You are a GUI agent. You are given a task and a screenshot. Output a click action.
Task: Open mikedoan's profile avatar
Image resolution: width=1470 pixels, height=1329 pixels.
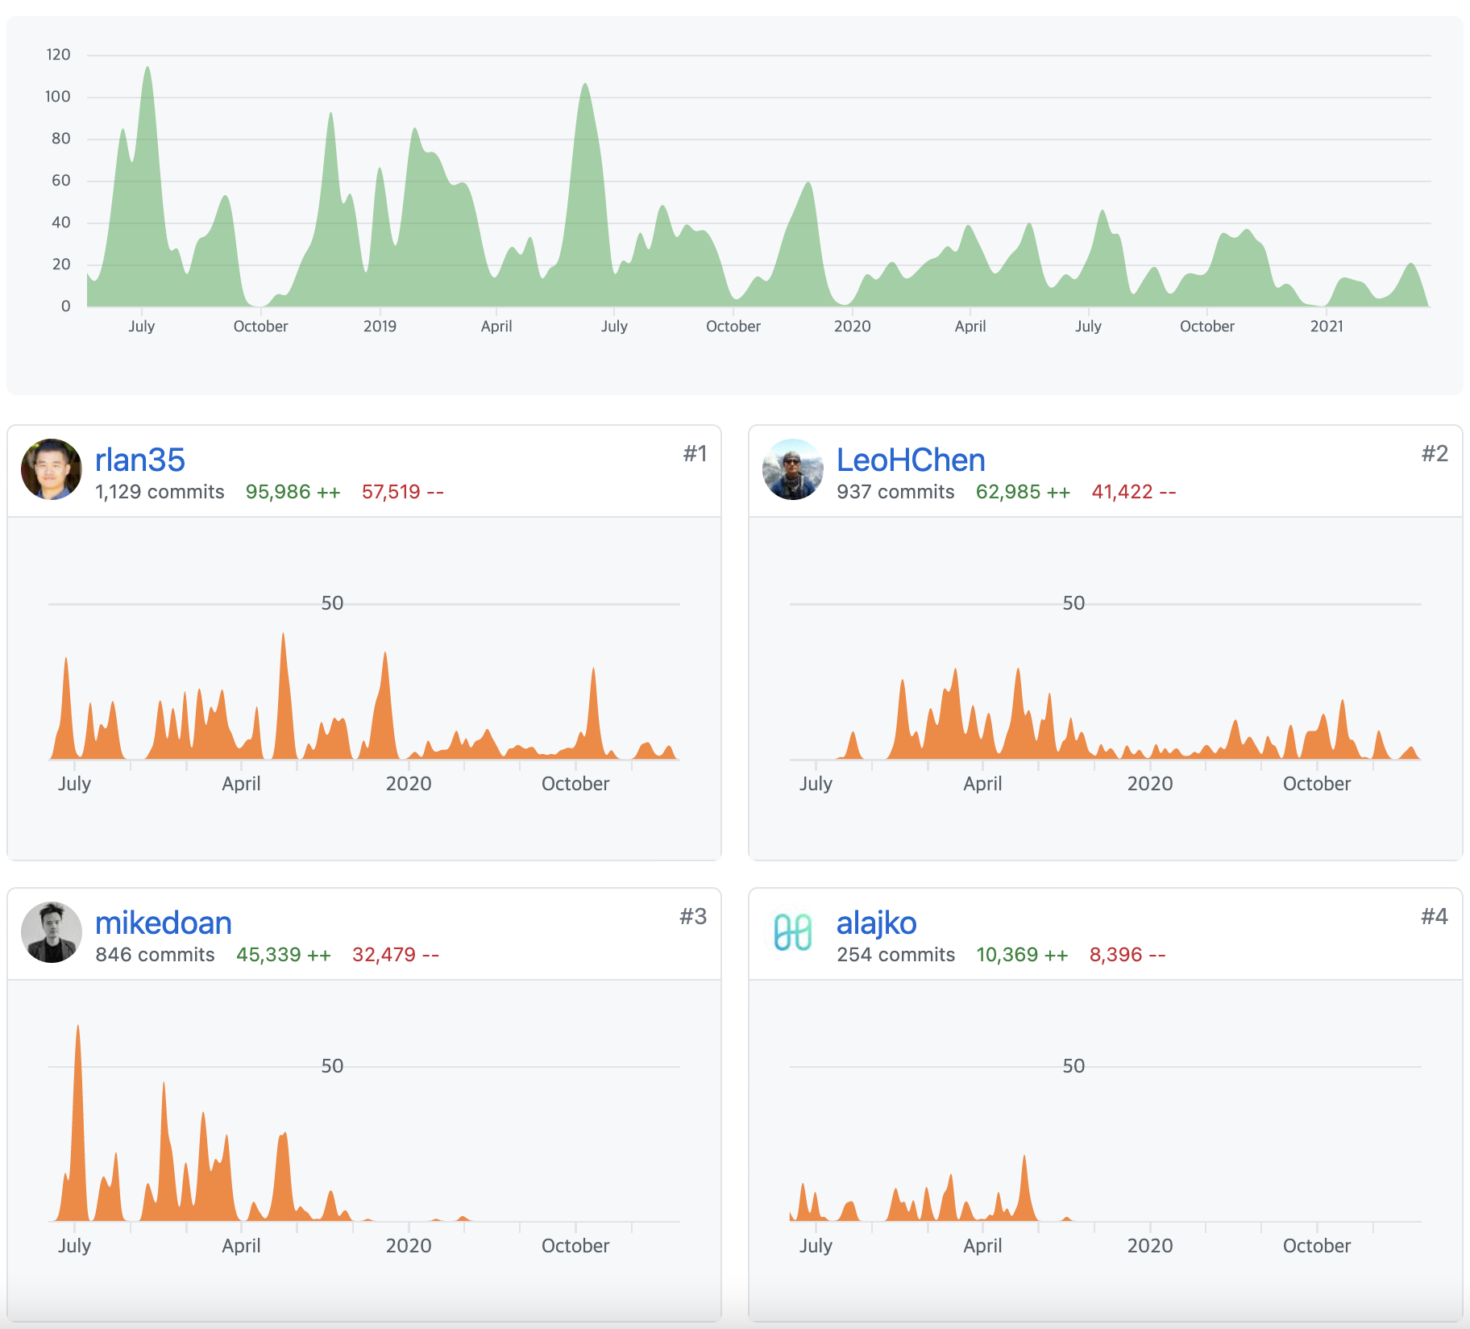point(52,932)
